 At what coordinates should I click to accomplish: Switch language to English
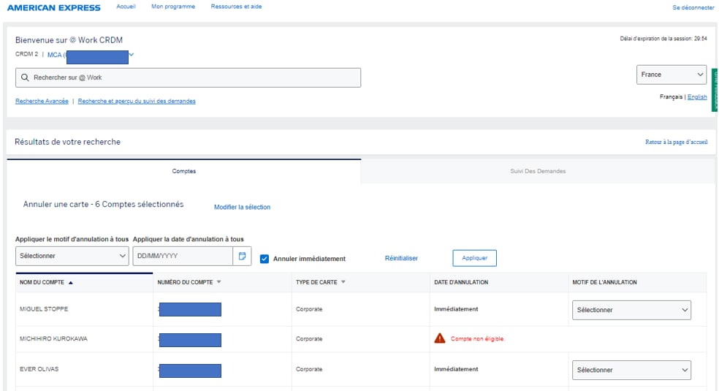point(697,96)
